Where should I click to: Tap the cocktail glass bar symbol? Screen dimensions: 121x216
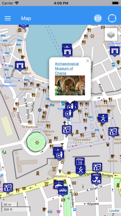click(x=62, y=145)
